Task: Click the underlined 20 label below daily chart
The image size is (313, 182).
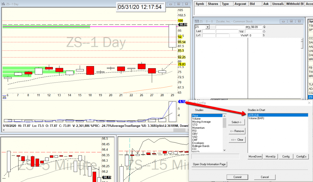Action: 4,97
